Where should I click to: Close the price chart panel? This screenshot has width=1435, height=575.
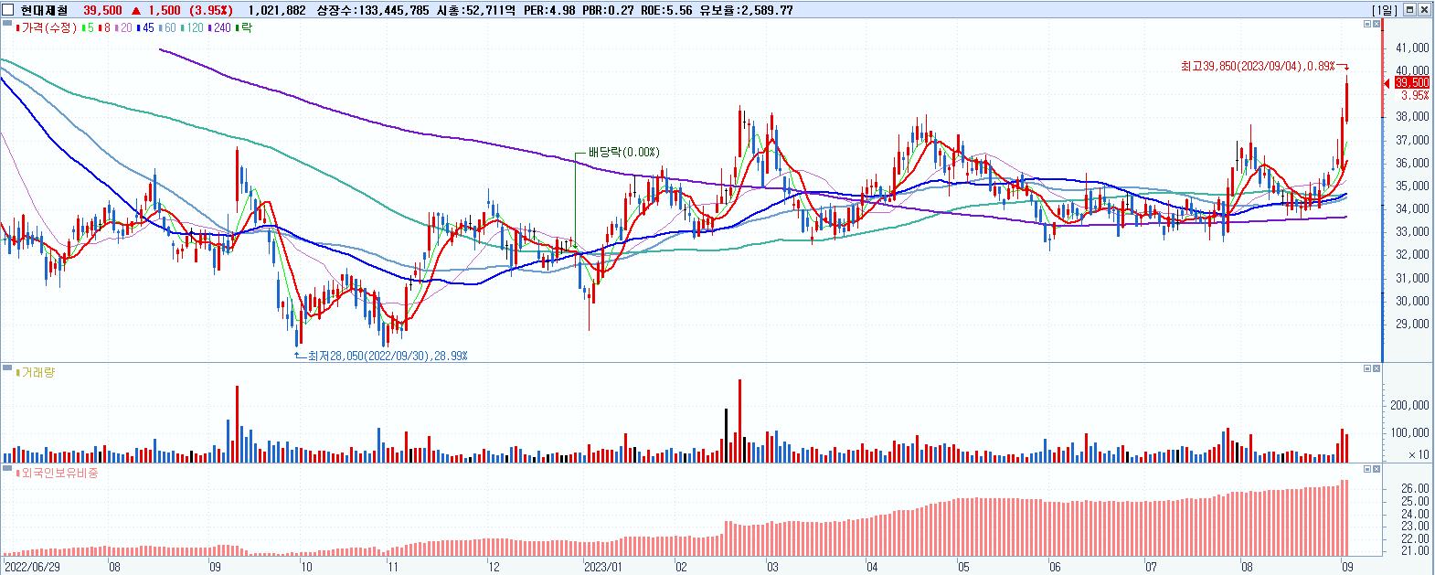1377,25
